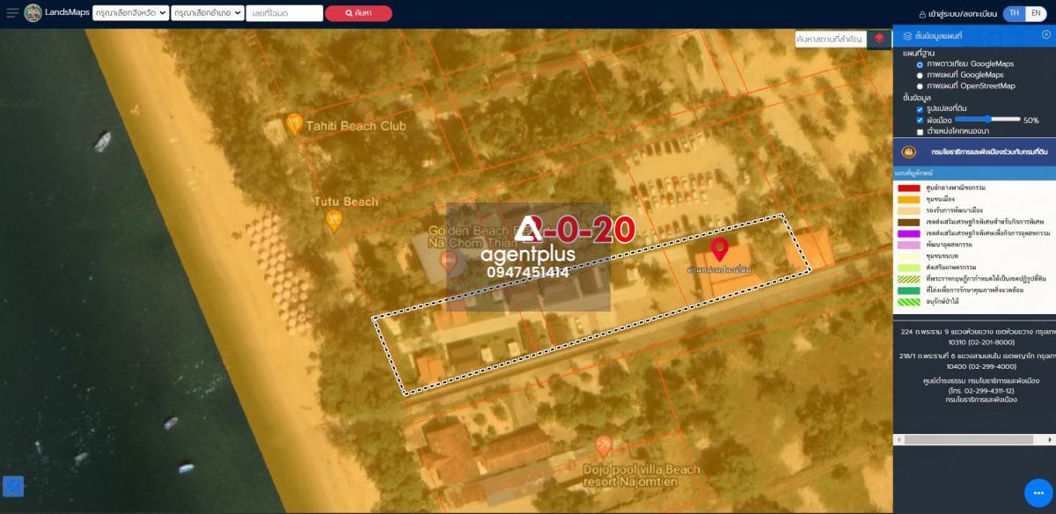Click the Golden Beach place marker
This screenshot has width=1056, height=514.
click(449, 261)
